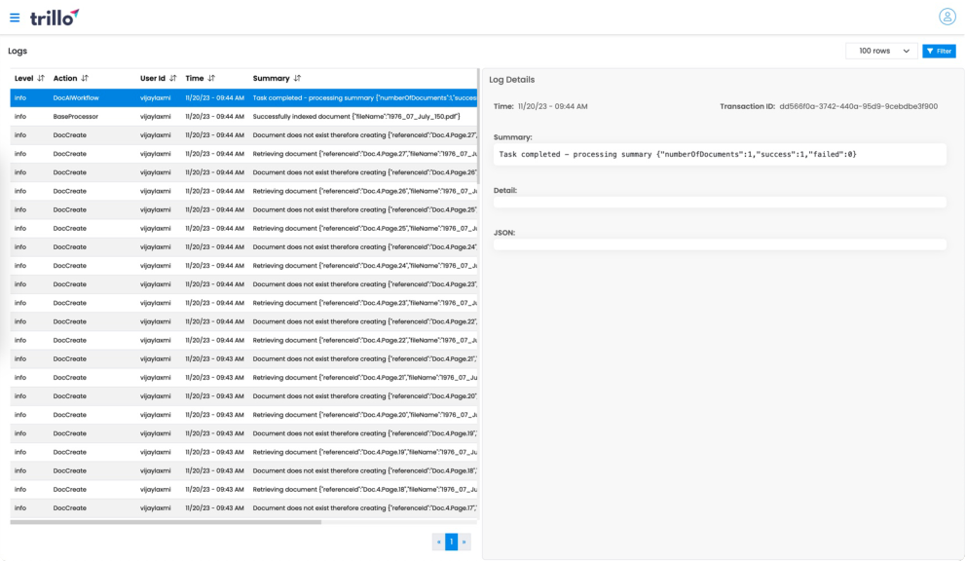Screen dimensions: 966x561
Task: Select row retrieving Doc.4.Page.22
Action: pyautogui.click(x=243, y=340)
